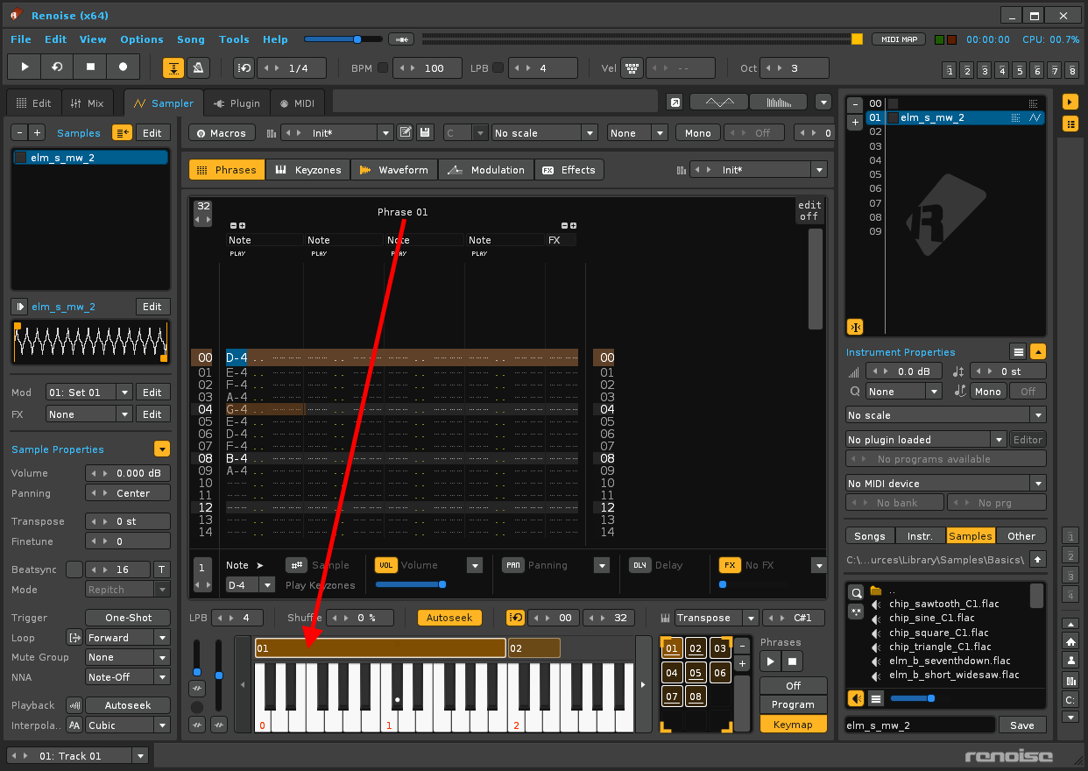Click the sample waveform thumbnail
The image size is (1088, 771).
[89, 342]
